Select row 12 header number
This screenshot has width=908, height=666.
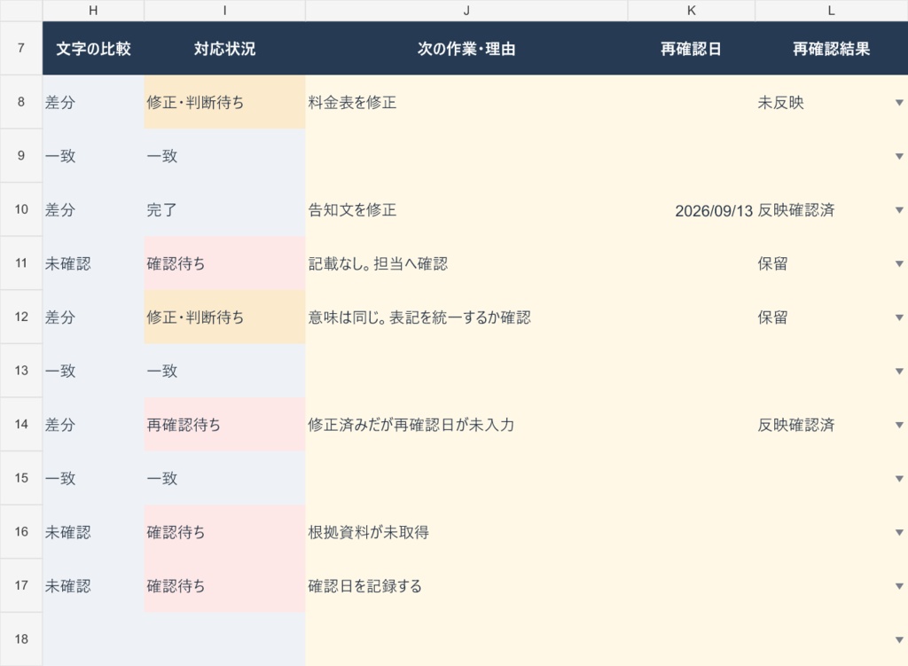21,317
